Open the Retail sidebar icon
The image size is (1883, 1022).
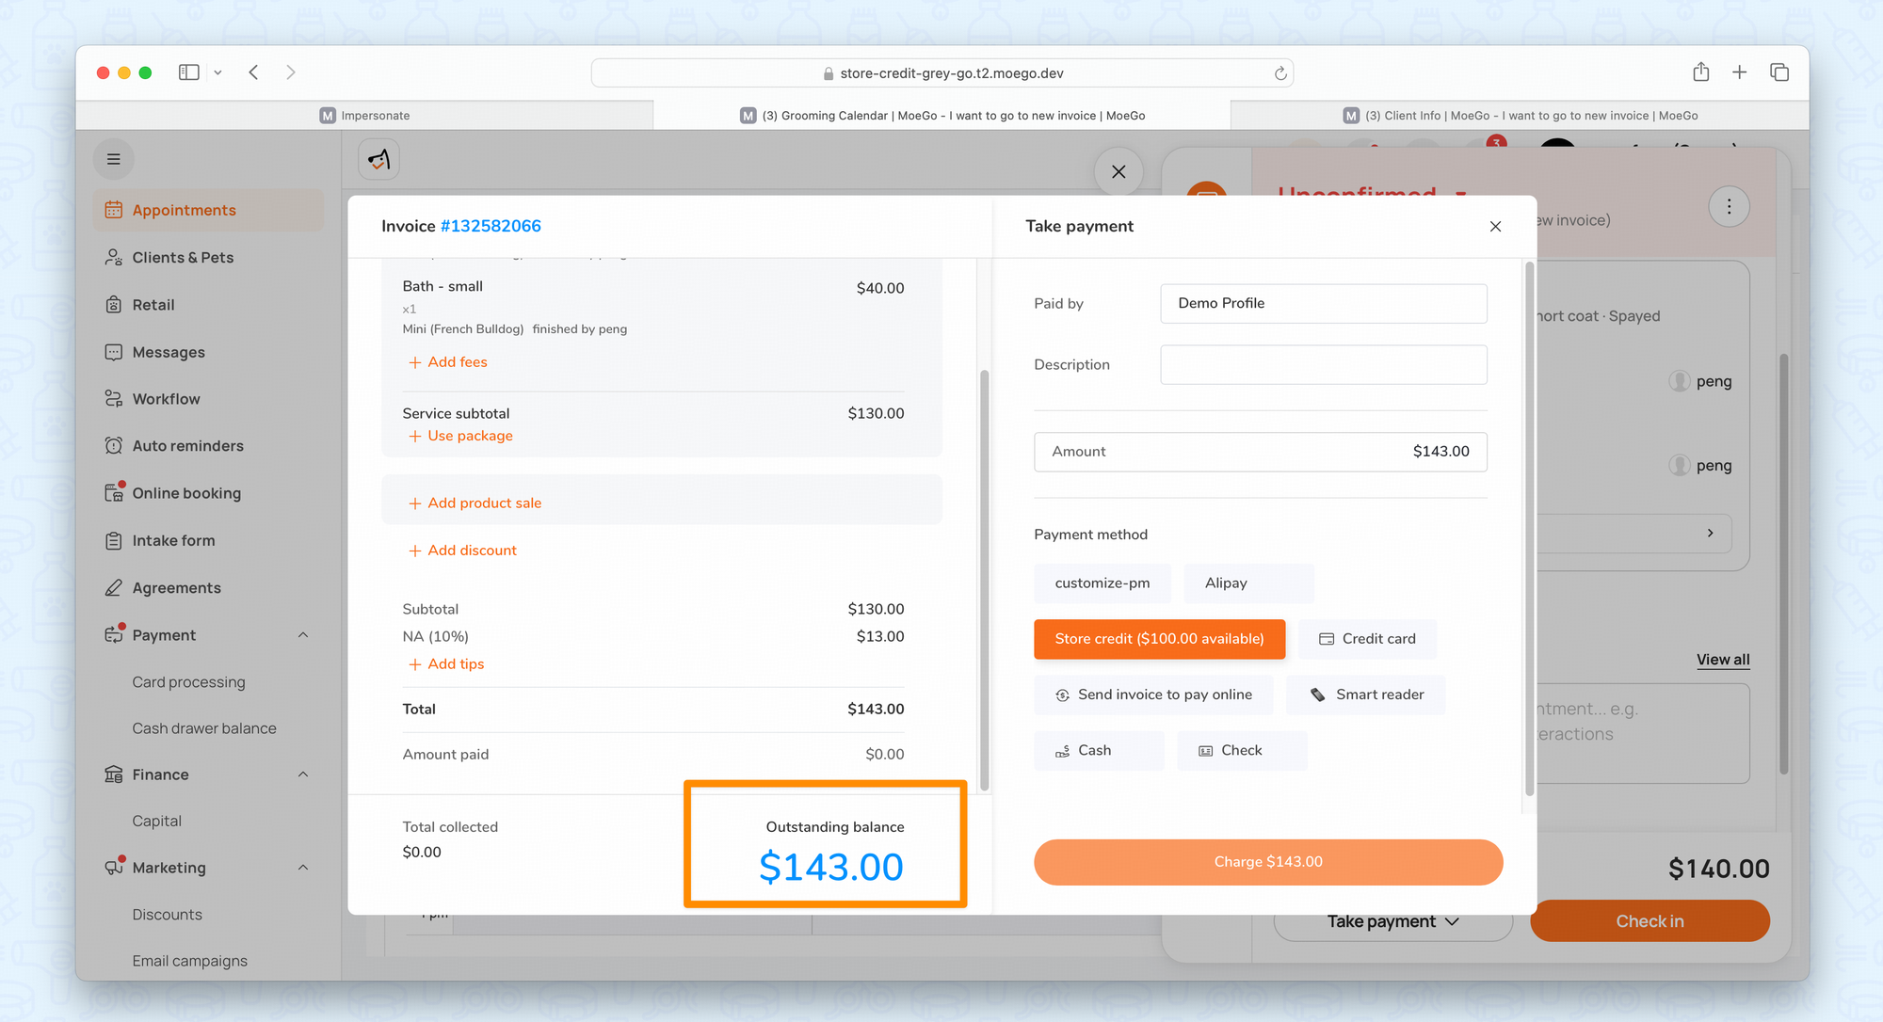(114, 305)
